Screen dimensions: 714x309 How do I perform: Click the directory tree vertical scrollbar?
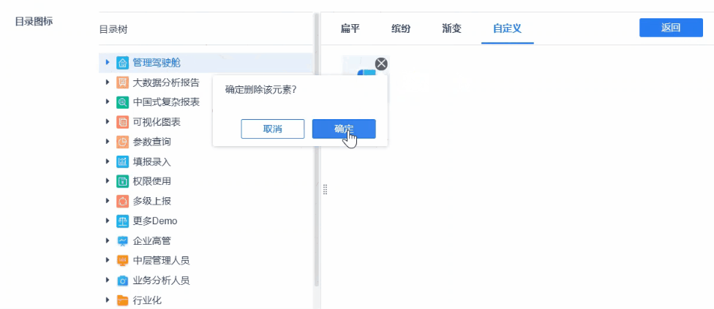point(316,150)
